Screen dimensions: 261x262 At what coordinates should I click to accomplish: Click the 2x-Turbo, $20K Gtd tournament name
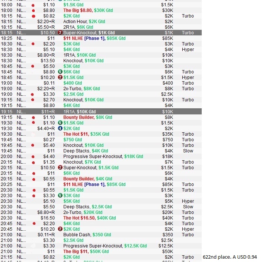[83, 212]
